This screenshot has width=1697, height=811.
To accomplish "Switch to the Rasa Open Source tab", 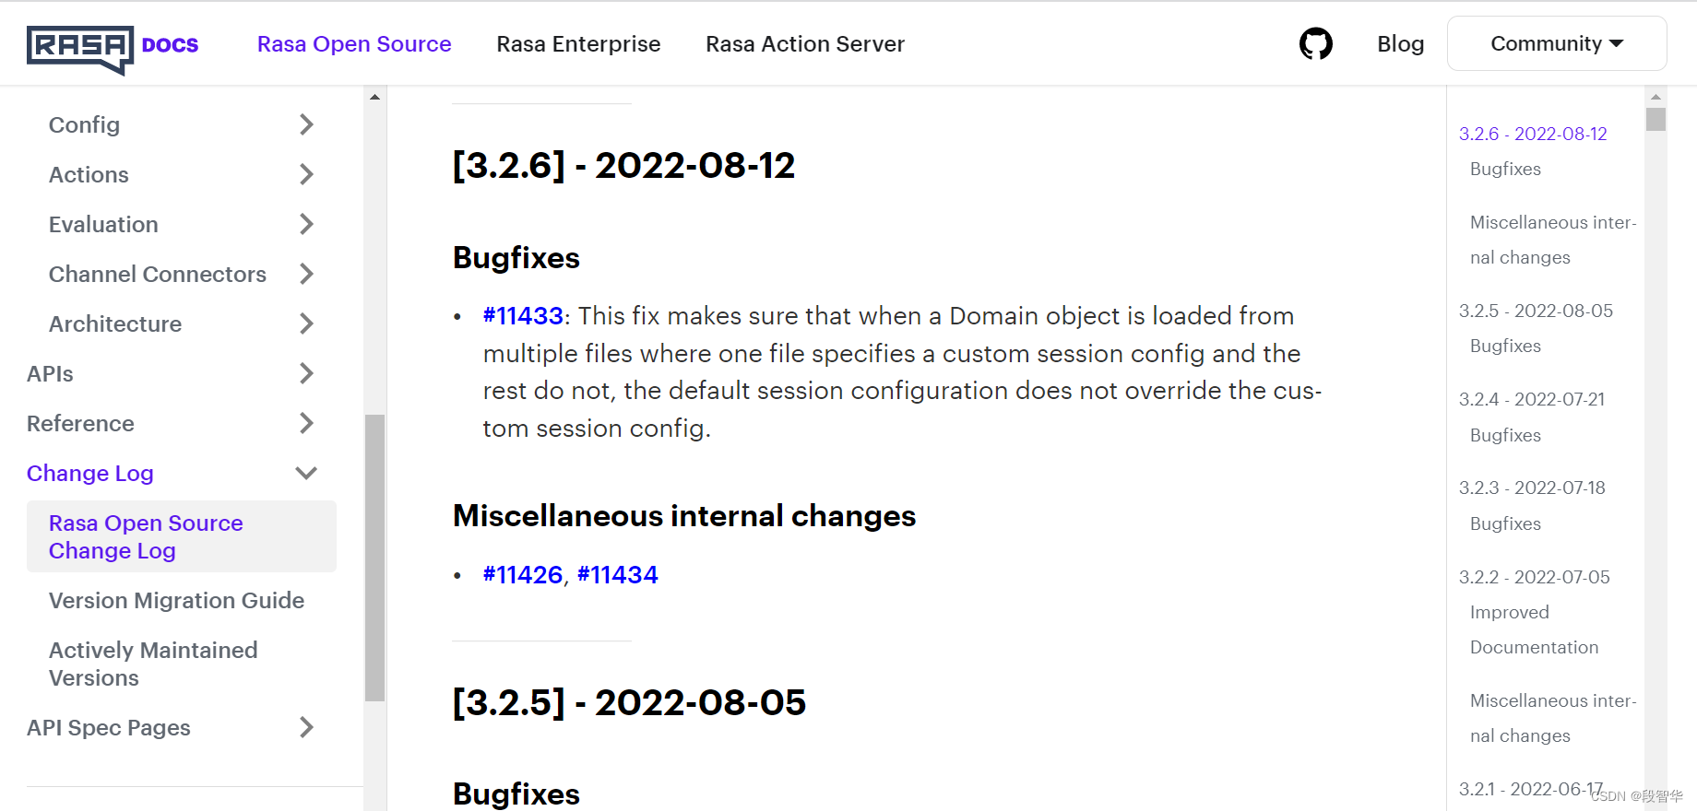I will 354,43.
